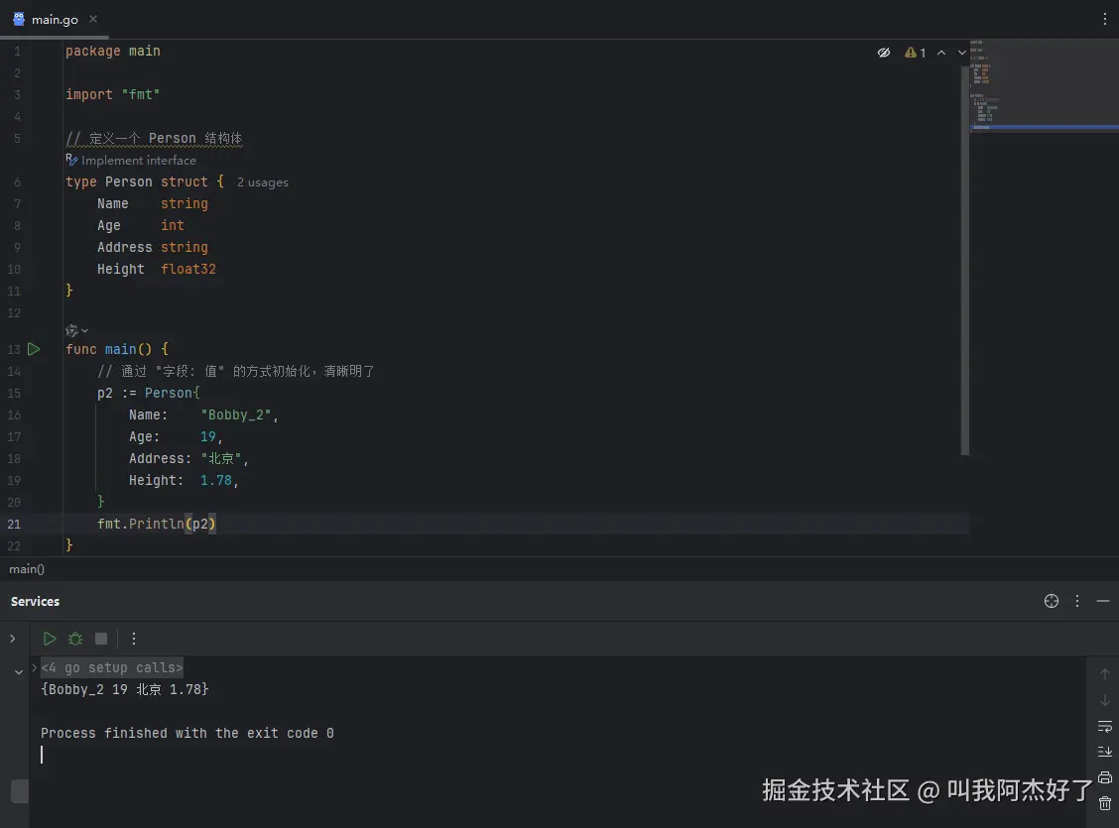Stop the running process
The image size is (1119, 828).
click(101, 639)
